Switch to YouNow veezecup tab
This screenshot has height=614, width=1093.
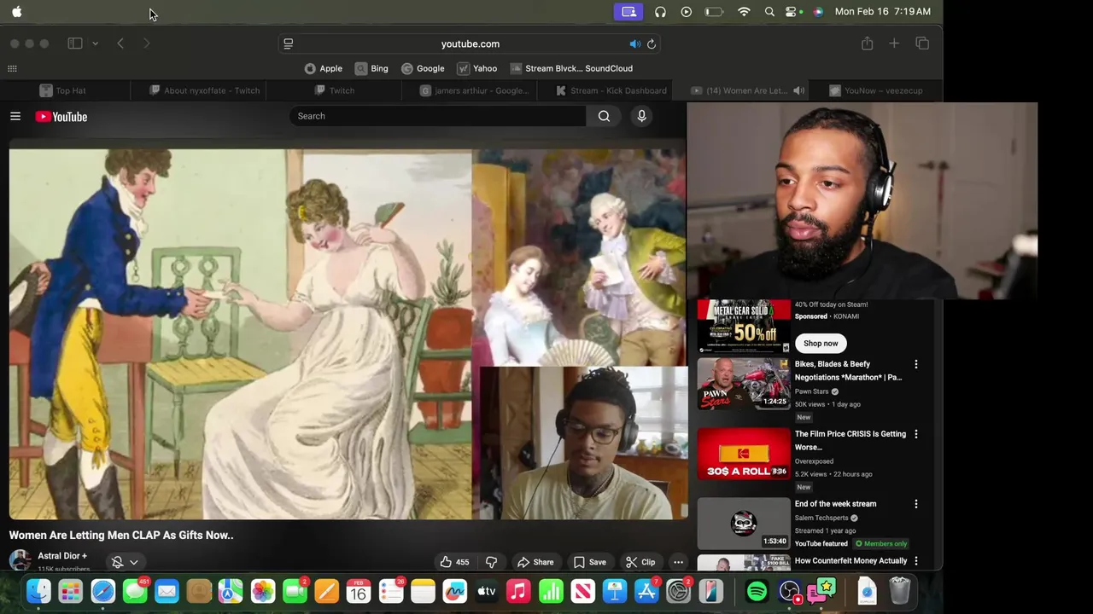[876, 90]
